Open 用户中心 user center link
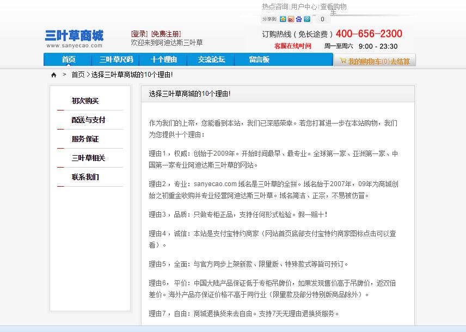 tap(304, 7)
